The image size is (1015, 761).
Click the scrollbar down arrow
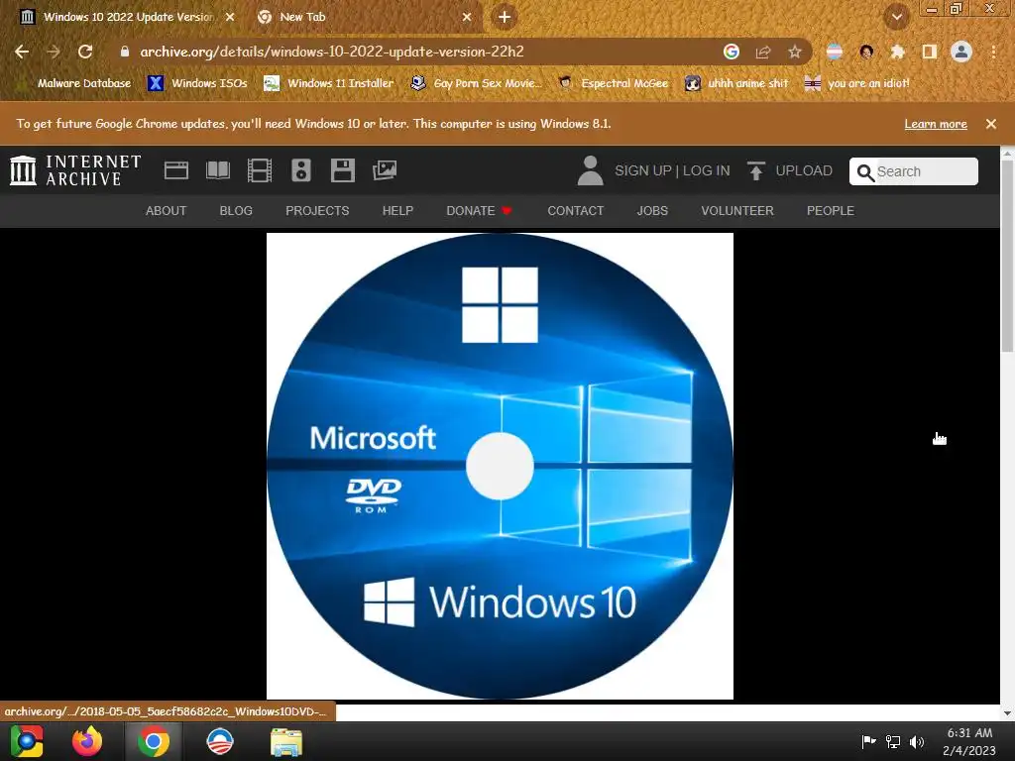[1007, 712]
